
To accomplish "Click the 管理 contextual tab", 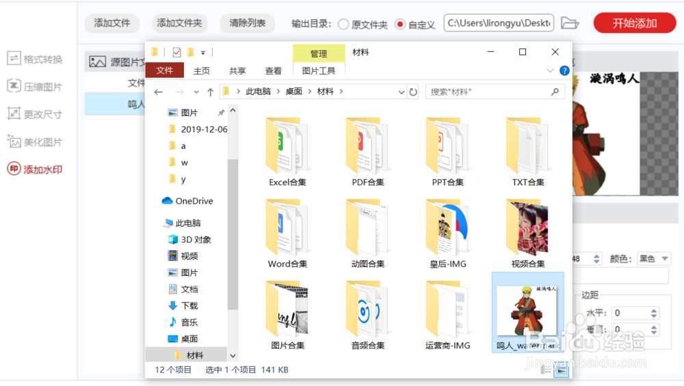I will point(319,53).
